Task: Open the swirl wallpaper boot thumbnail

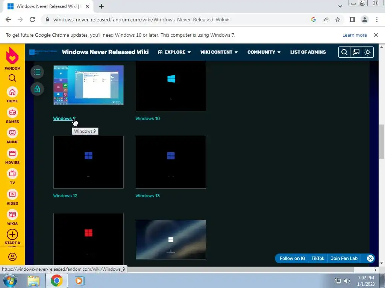Action: point(171,240)
